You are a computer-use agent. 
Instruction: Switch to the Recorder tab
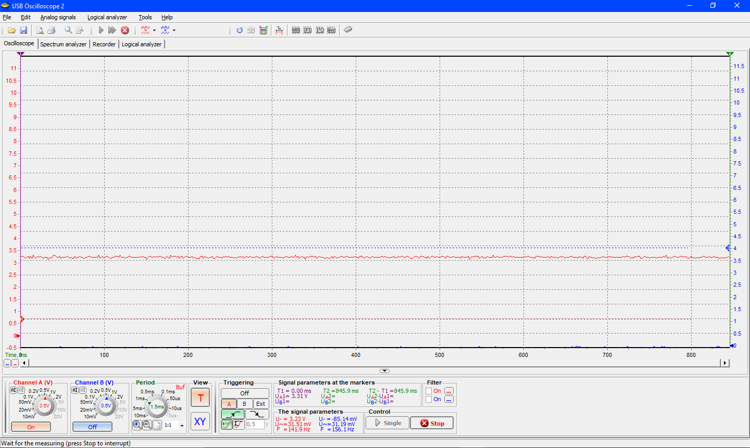click(104, 44)
